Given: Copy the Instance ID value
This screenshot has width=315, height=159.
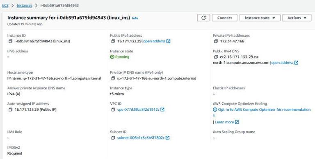Looking at the screenshot, I should (10, 41).
